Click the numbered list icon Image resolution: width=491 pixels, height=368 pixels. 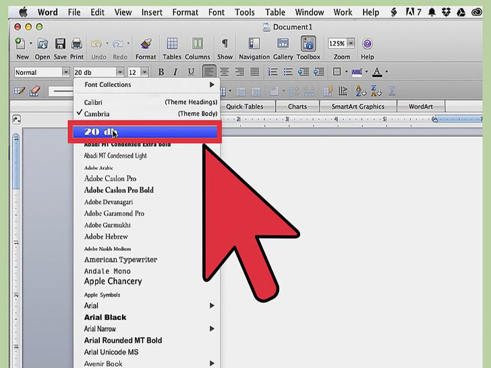[x=272, y=72]
